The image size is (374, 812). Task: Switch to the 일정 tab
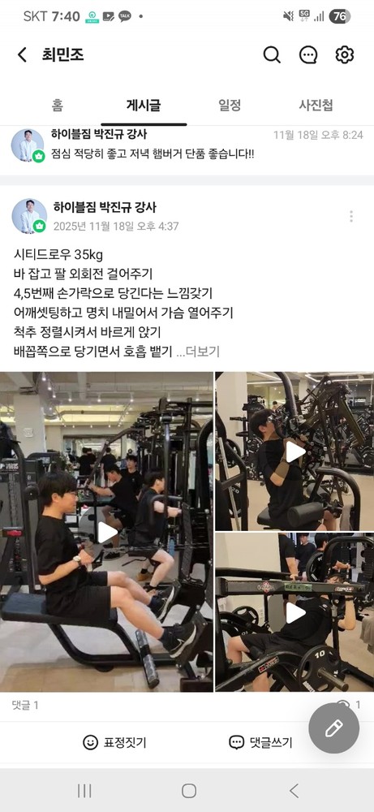230,106
